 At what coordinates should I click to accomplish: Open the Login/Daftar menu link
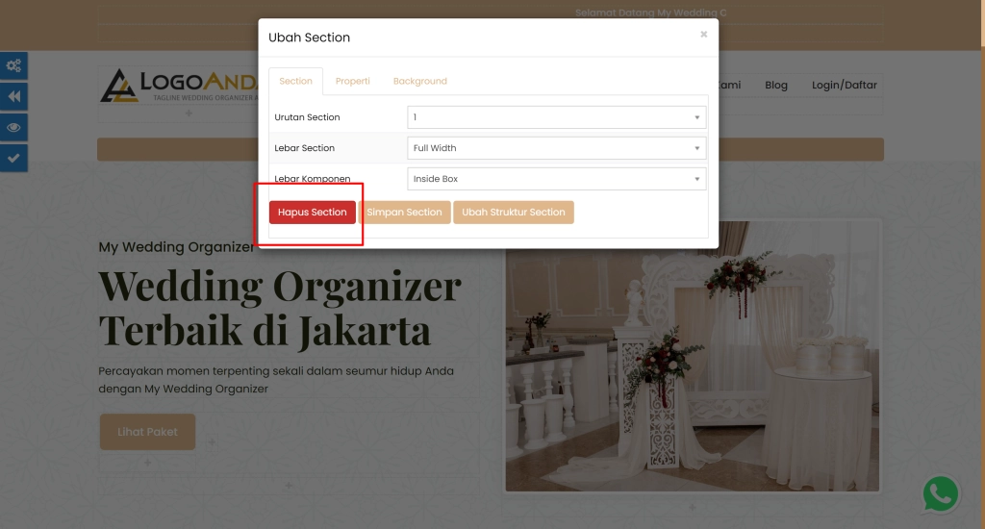point(844,85)
